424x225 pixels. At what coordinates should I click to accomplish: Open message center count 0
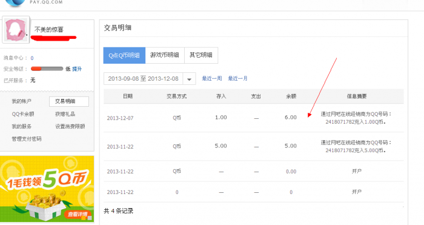click(x=32, y=58)
